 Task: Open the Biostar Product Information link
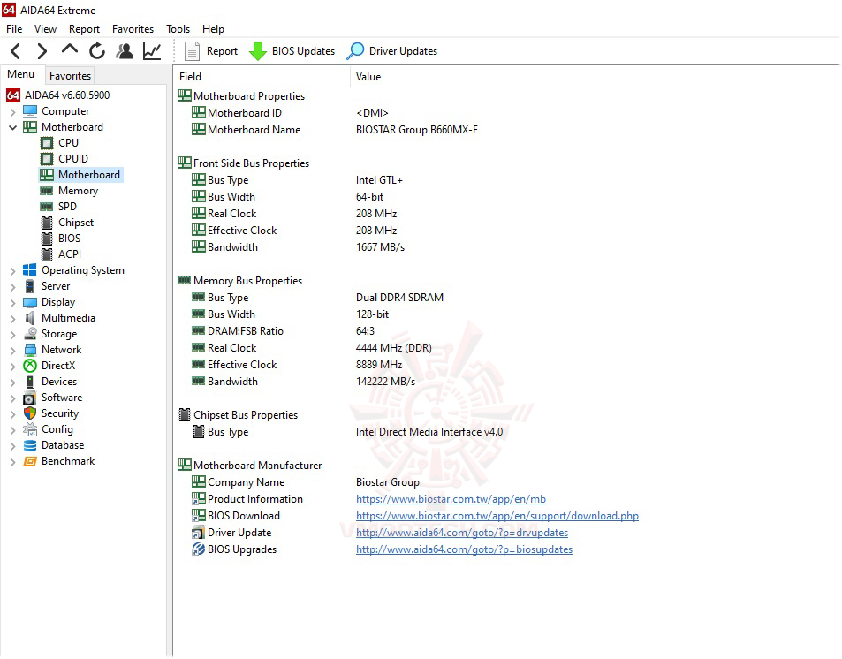pos(451,499)
